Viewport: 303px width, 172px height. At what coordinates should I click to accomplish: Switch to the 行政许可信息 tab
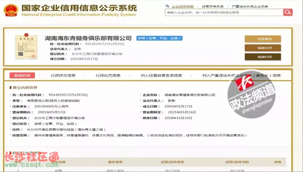tap(63, 75)
